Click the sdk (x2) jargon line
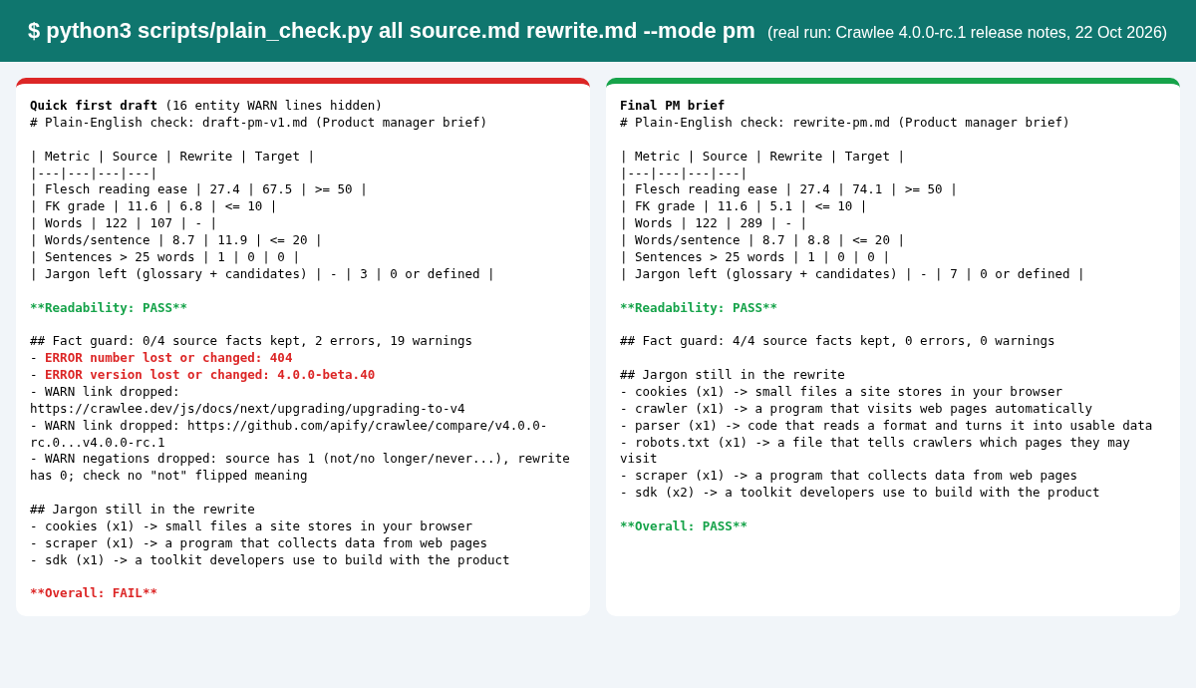 (860, 493)
